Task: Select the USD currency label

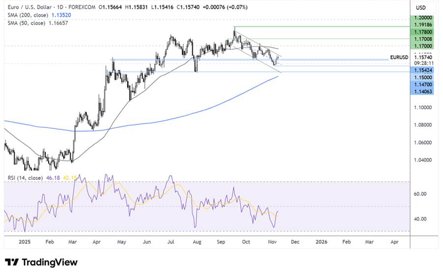Action: 421,7
